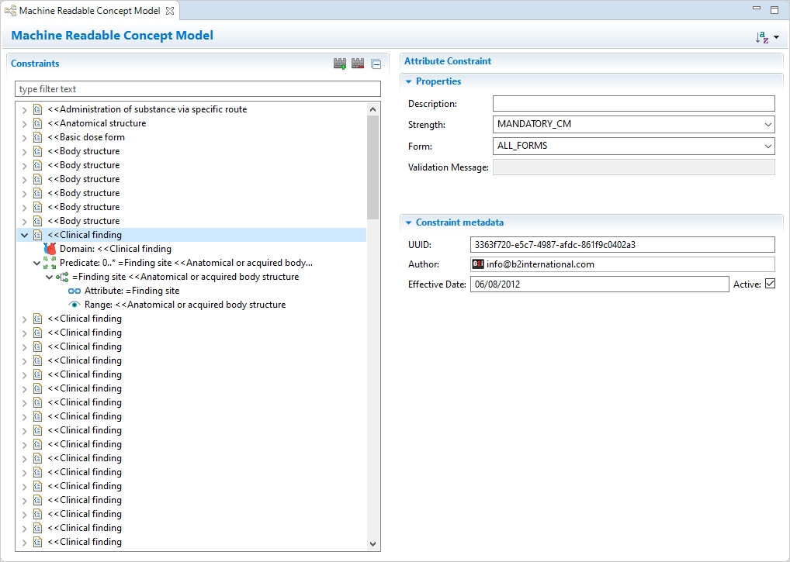The image size is (790, 562).
Task: Click the remove constraint icon
Action: [x=358, y=64]
